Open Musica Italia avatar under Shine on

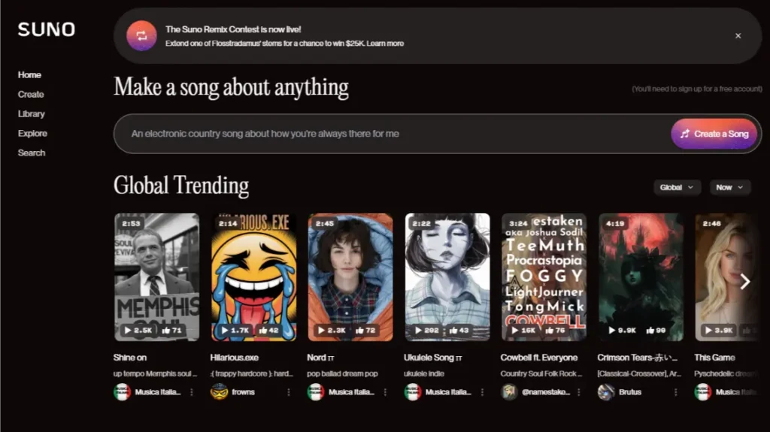123,391
